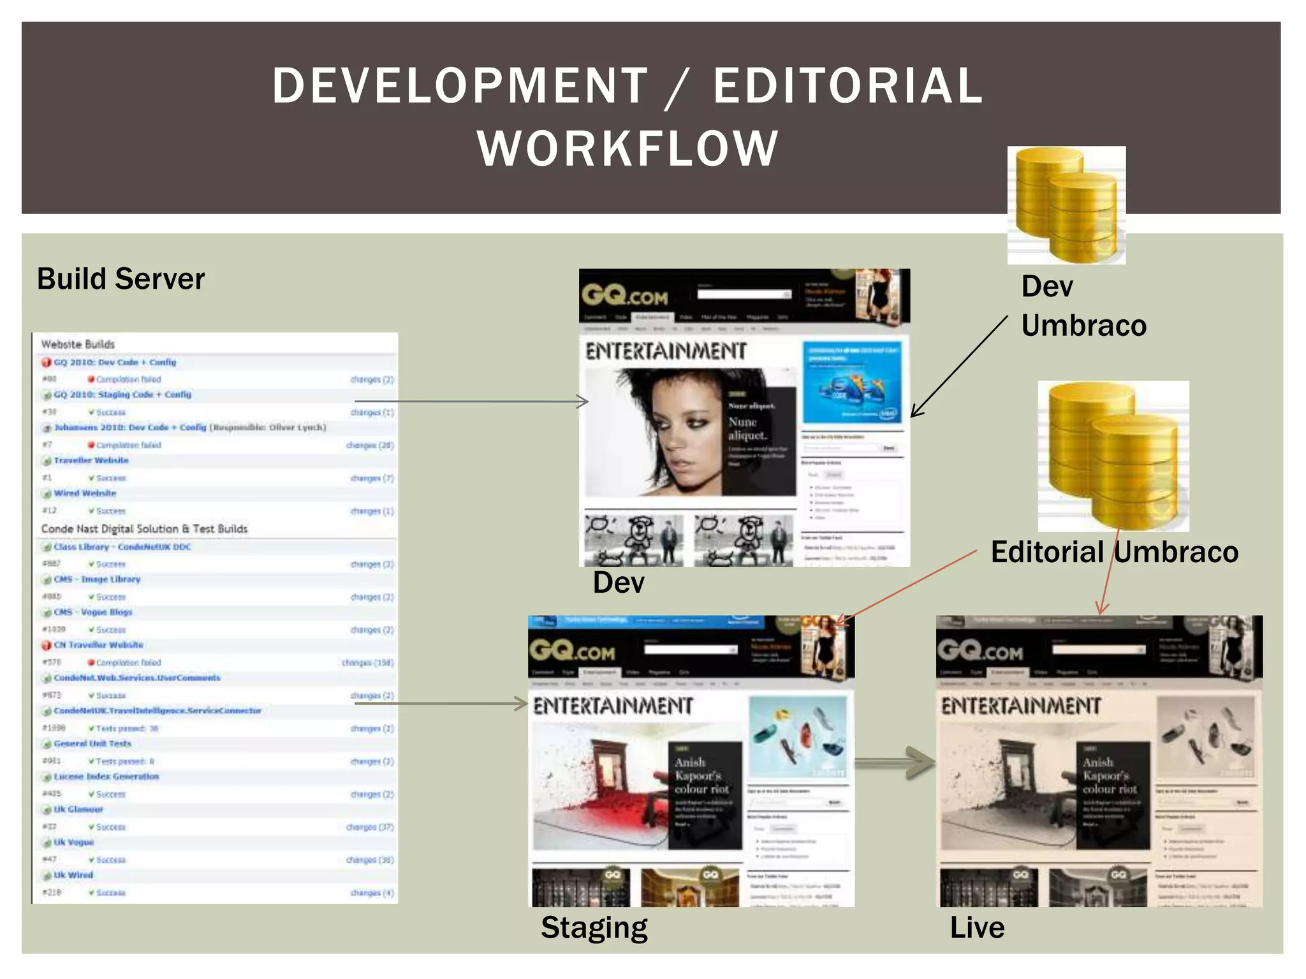The width and height of the screenshot is (1306, 979).
Task: Click the Editorial Umbraco database icon
Action: [x=1113, y=456]
